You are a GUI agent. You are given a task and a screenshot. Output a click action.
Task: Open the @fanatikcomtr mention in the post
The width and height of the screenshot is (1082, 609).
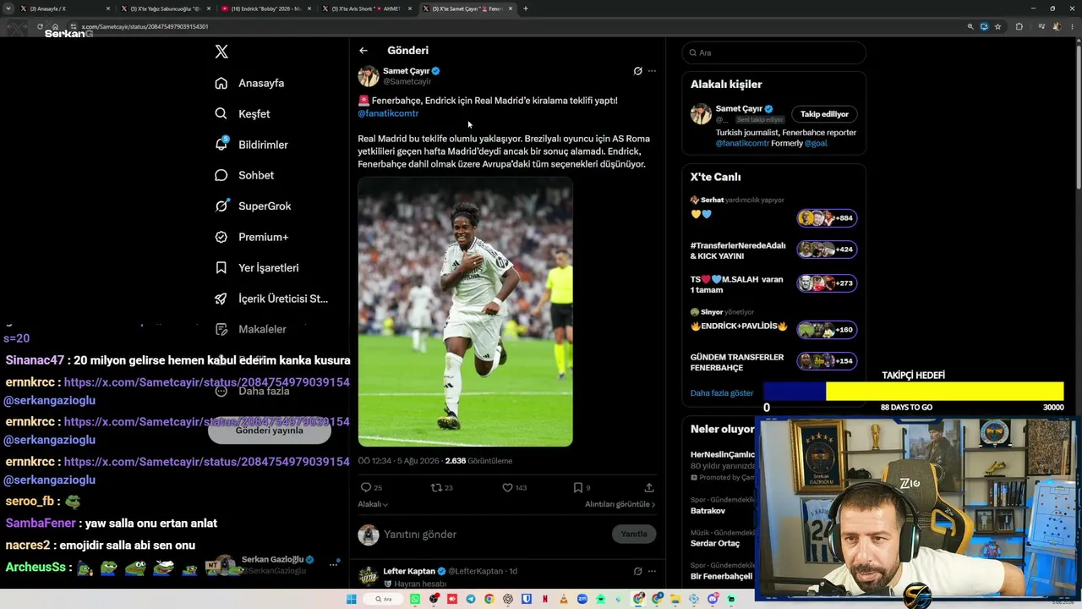pyautogui.click(x=388, y=113)
